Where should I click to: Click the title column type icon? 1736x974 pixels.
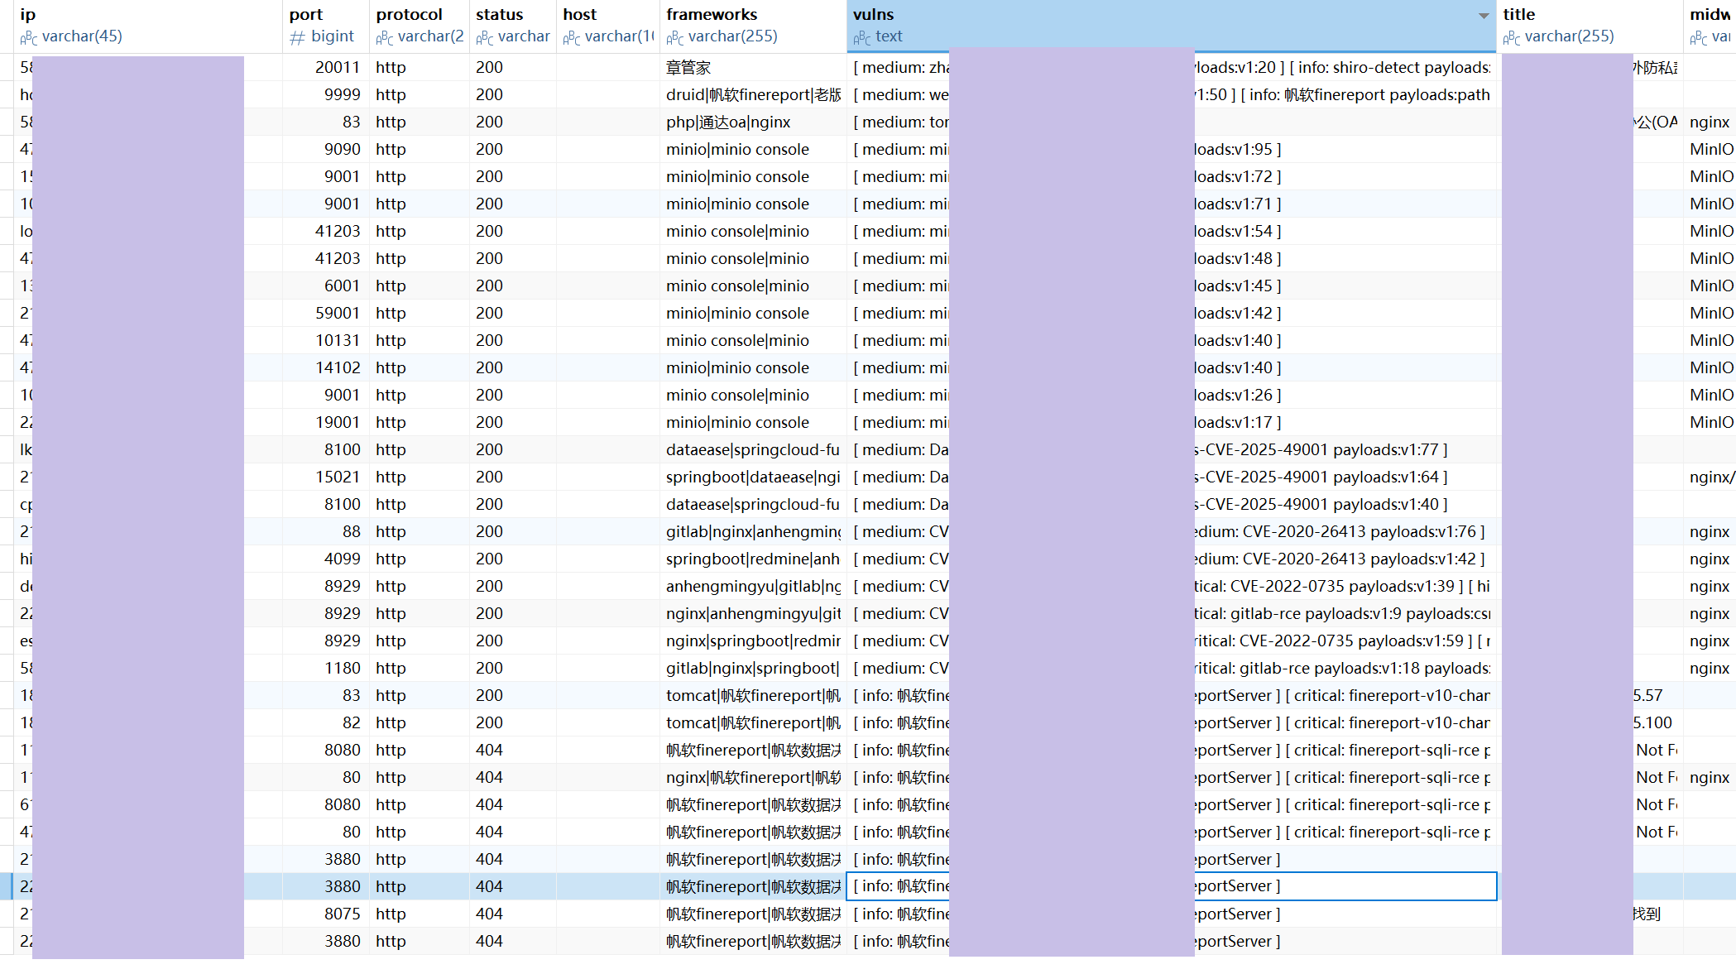click(x=1512, y=37)
